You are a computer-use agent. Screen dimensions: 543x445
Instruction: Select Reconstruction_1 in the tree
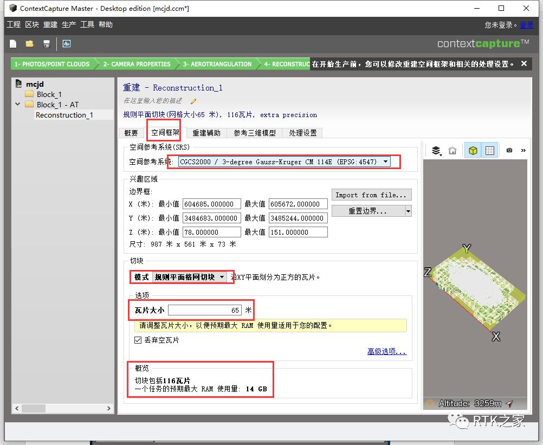(x=64, y=115)
